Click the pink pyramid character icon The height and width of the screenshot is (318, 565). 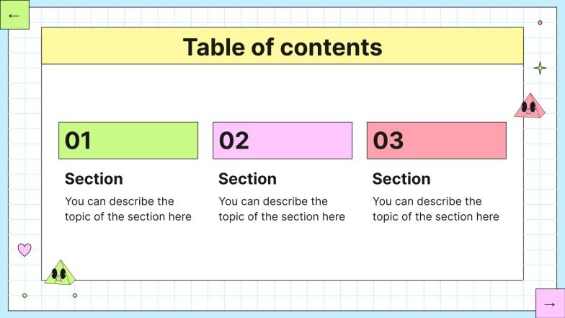pyautogui.click(x=530, y=107)
